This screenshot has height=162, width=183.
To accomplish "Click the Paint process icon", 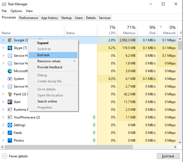I will pyautogui.click(x=10, y=94).
